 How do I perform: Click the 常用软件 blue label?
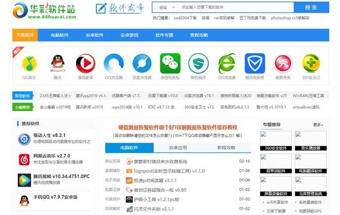(23, 96)
